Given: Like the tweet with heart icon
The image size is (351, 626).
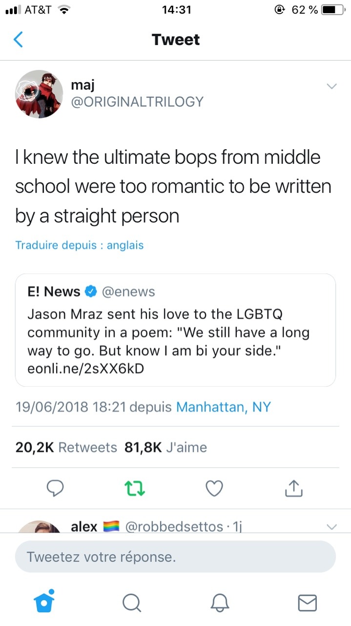Looking at the screenshot, I should [x=214, y=488].
